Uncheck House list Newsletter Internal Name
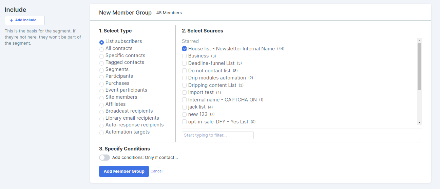440x189 pixels. click(184, 49)
